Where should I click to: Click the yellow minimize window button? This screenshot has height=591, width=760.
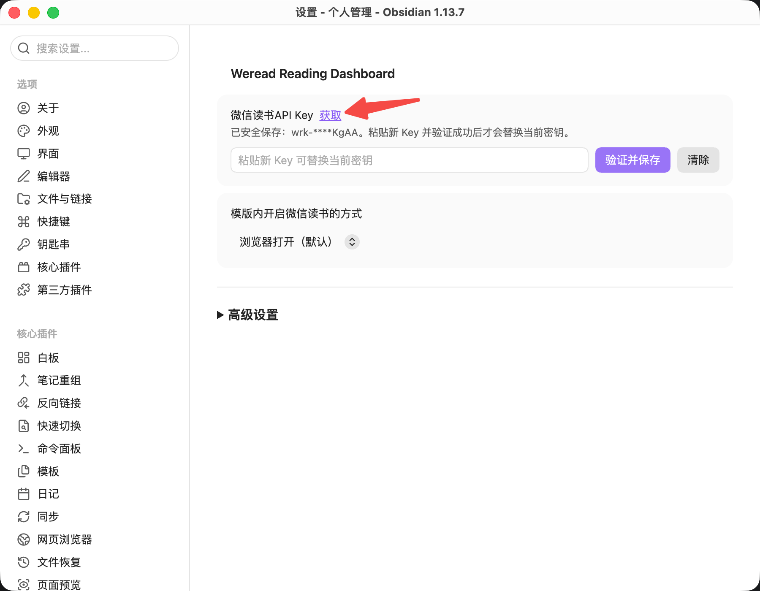click(x=34, y=13)
